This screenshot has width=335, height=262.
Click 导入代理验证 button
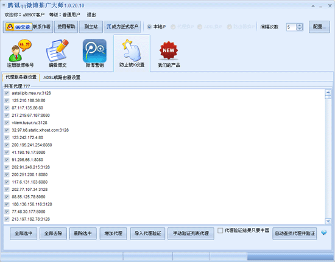(x=147, y=233)
